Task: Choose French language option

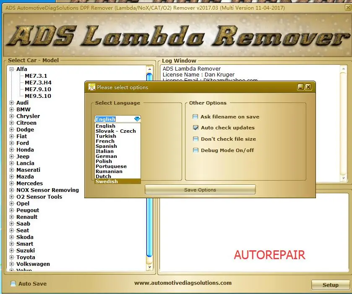Action: 117,141
